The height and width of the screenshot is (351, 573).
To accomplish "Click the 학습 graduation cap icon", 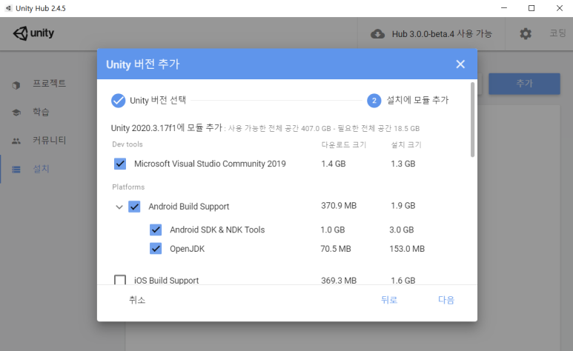I will click(x=16, y=113).
